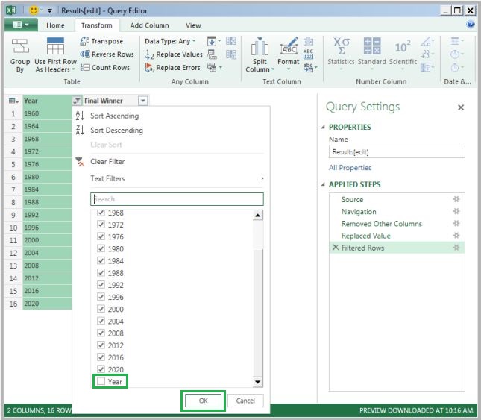Viewport: 481px width, 420px height.
Task: Click the Scientific number column icon
Action: click(403, 47)
